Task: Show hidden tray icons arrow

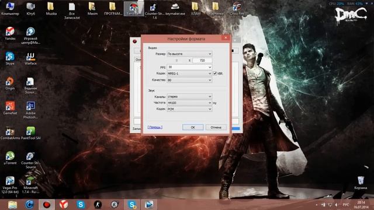Action: [x=317, y=205]
